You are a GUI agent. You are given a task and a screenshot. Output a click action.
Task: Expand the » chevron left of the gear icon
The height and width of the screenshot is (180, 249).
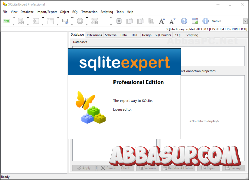[x=111, y=18]
